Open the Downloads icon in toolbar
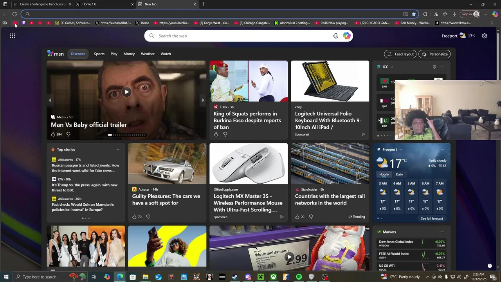This screenshot has width=501, height=282. (x=454, y=14)
